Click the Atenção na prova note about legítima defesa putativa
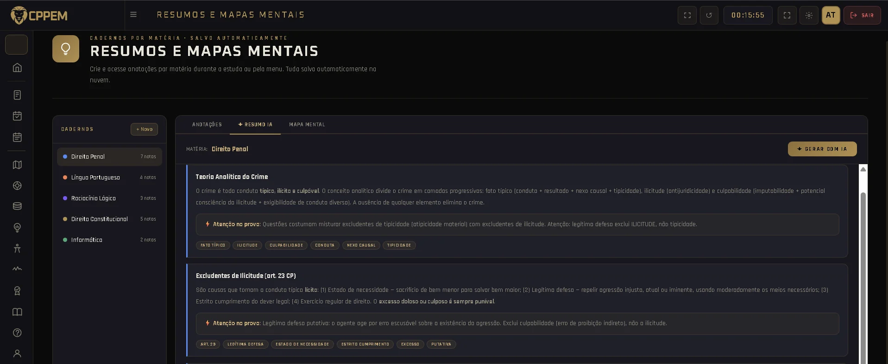The image size is (888, 364). click(517, 323)
